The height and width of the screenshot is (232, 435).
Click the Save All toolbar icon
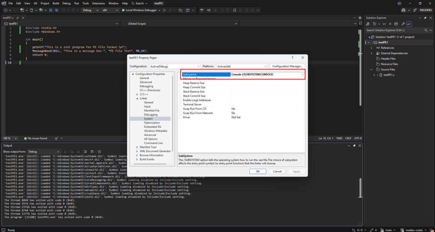(x=56, y=10)
